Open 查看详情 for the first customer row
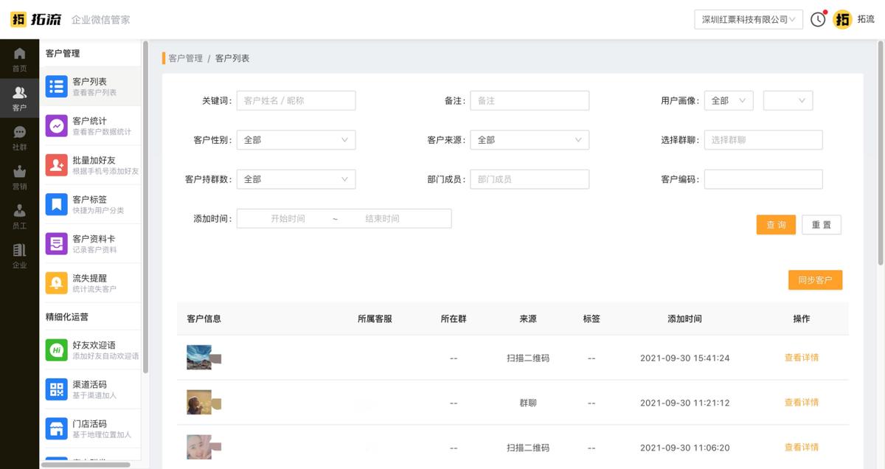The image size is (885, 469). point(801,357)
